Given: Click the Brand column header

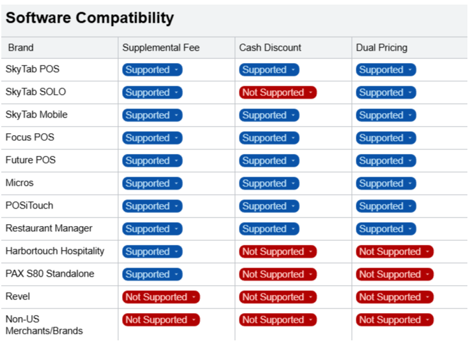Looking at the screenshot, I should pyautogui.click(x=21, y=47).
